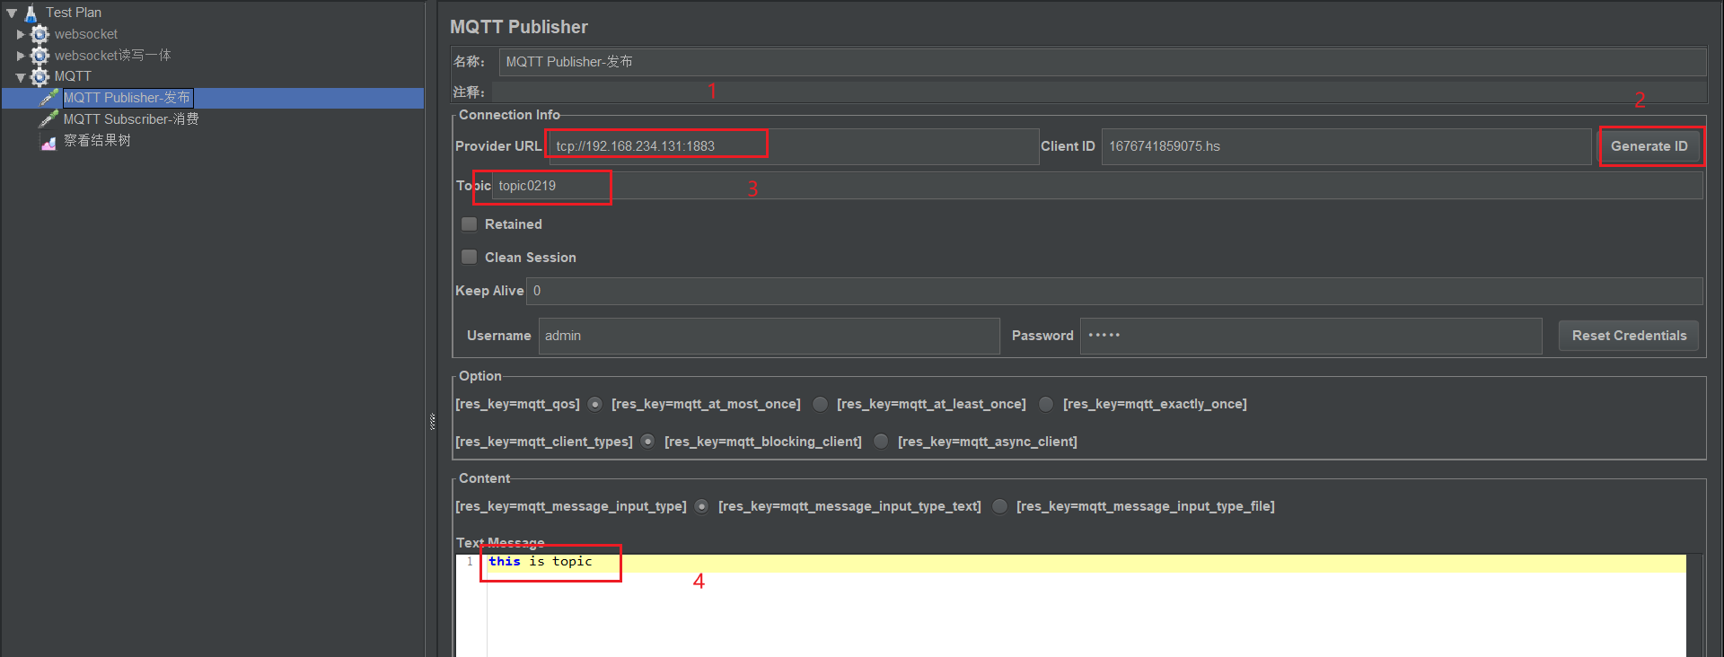The image size is (1724, 657).
Task: Click the websocket thread group gear icon
Action: pyautogui.click(x=40, y=34)
